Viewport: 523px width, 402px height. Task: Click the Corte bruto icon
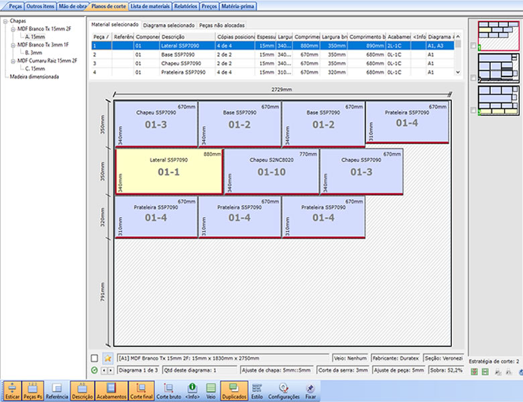(168, 391)
